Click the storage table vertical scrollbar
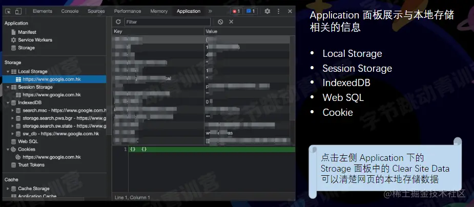The width and height of the screenshot is (474, 207). [292, 78]
